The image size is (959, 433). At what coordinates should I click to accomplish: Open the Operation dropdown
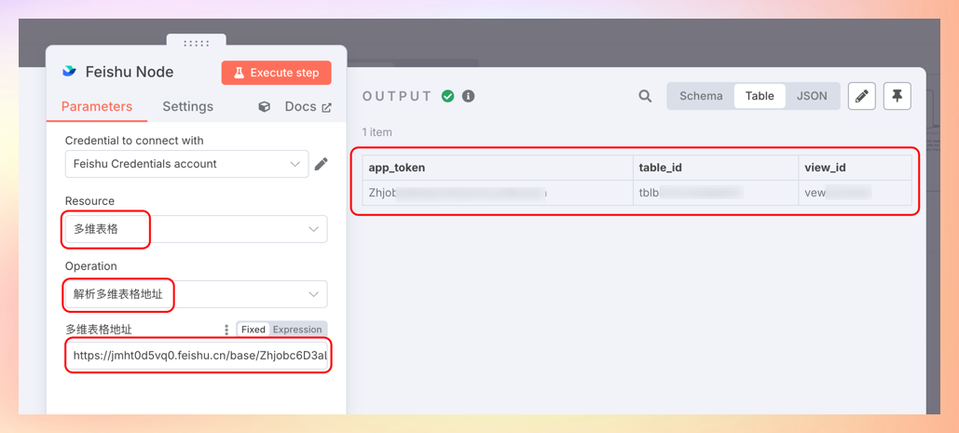(x=197, y=293)
